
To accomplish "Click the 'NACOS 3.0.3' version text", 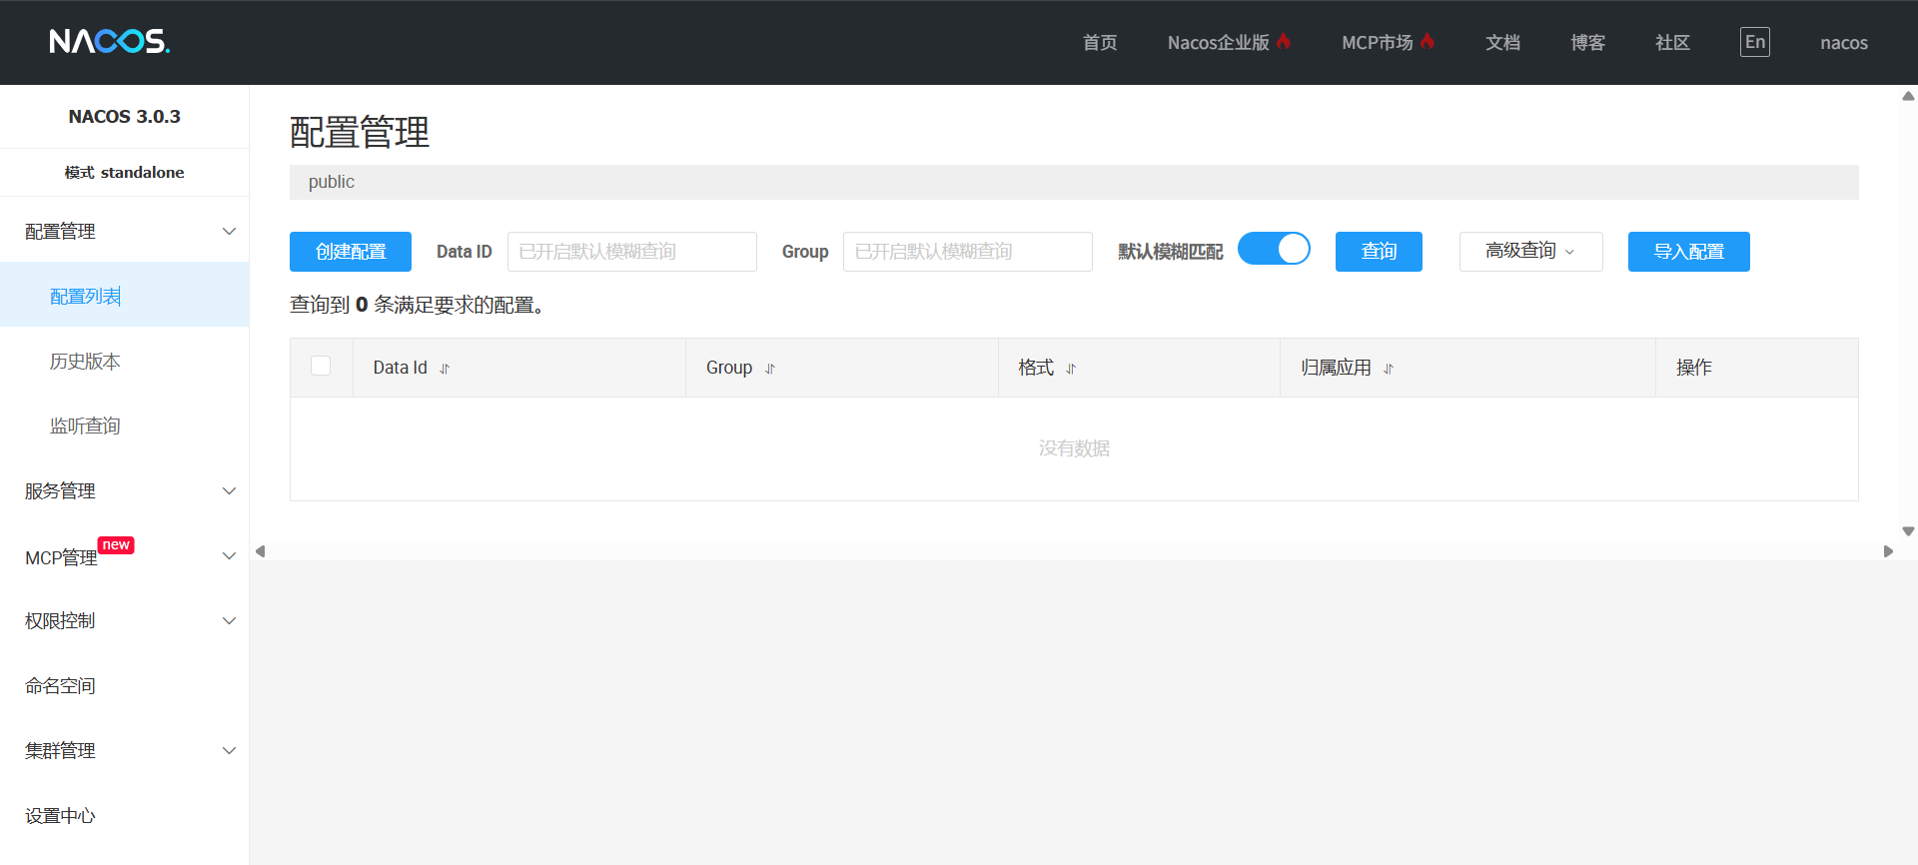I will pyautogui.click(x=125, y=117).
